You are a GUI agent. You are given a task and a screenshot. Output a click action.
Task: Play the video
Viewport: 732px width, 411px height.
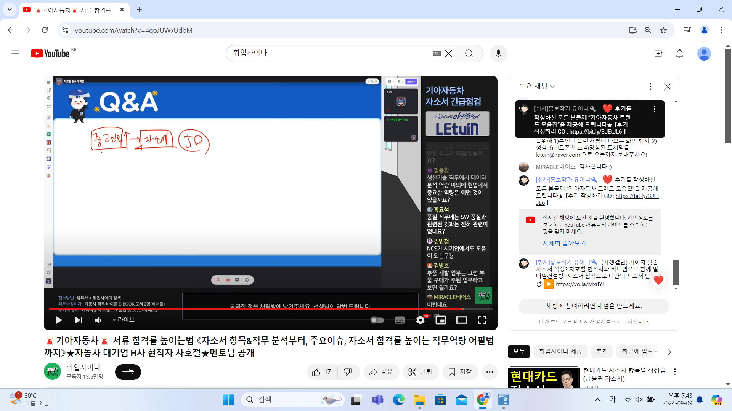tap(59, 320)
